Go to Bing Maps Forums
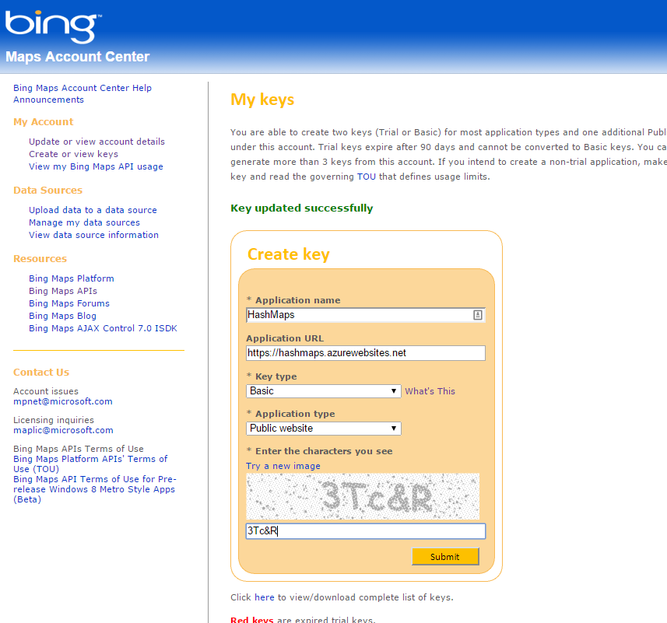The image size is (667, 623). 69,303
